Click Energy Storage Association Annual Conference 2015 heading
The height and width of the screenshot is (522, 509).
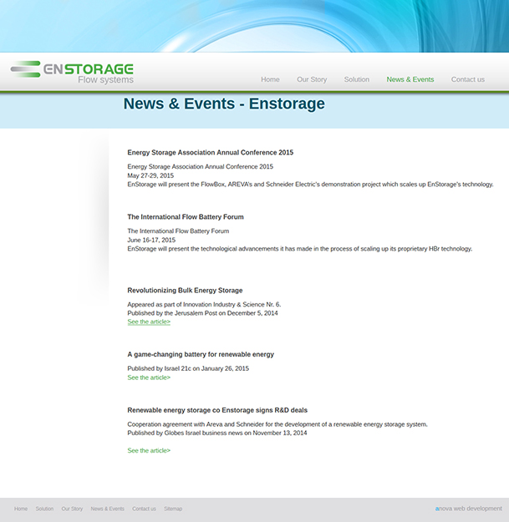click(210, 153)
